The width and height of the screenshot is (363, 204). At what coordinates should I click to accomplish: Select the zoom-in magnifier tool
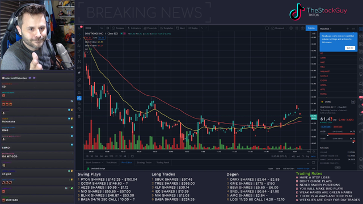click(x=79, y=86)
